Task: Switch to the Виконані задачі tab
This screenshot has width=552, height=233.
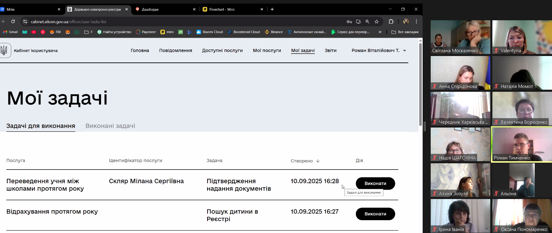Action: 110,126
